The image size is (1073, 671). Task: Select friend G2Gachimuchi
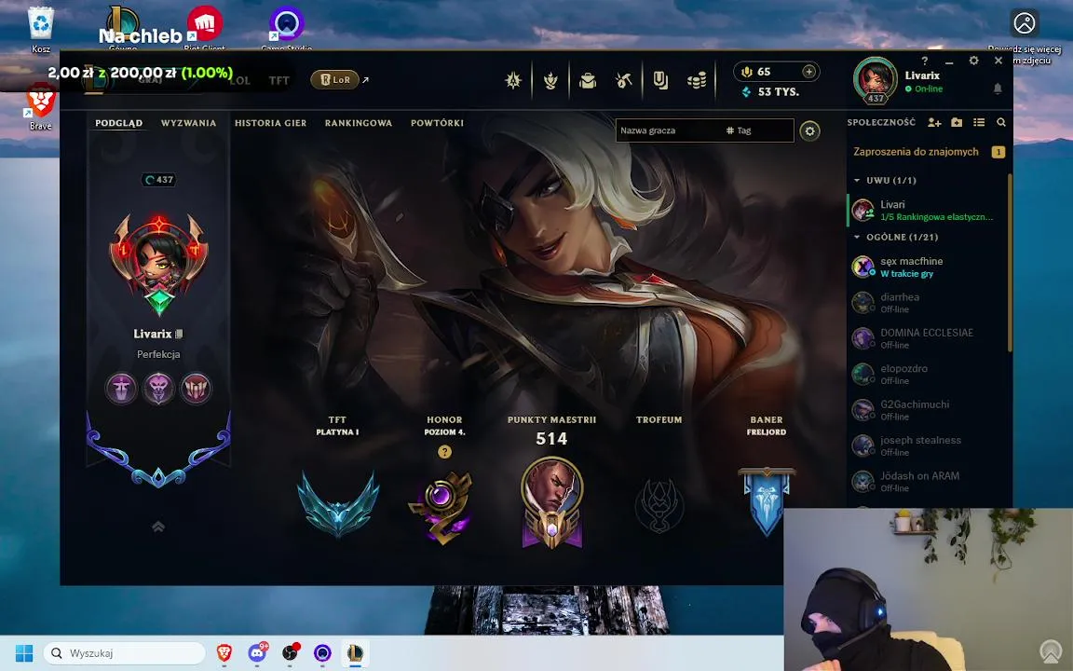pyautogui.click(x=928, y=410)
